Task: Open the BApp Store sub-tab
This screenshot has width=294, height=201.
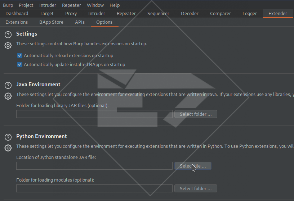Action: (51, 22)
